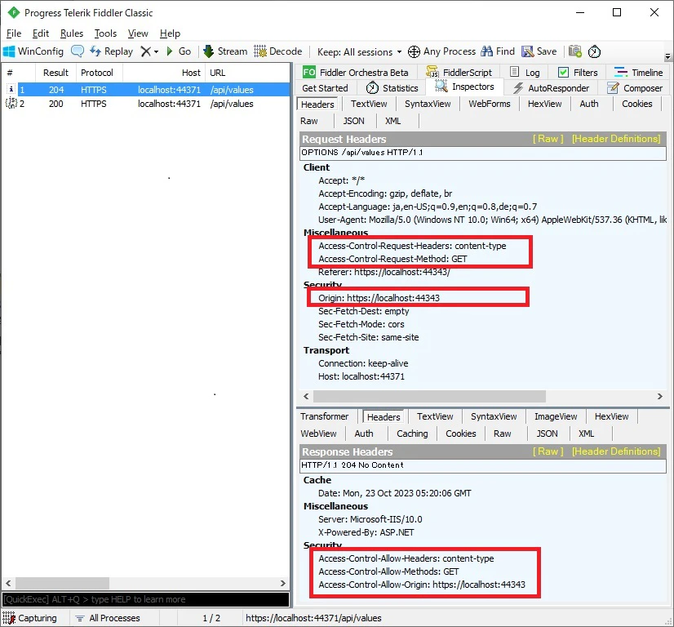Click the Go resume button

(179, 51)
